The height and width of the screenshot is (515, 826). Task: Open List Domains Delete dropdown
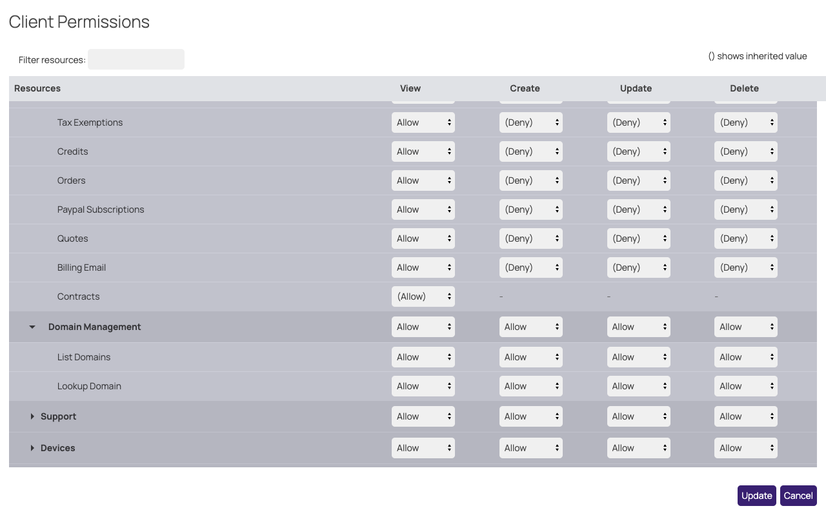tap(746, 357)
